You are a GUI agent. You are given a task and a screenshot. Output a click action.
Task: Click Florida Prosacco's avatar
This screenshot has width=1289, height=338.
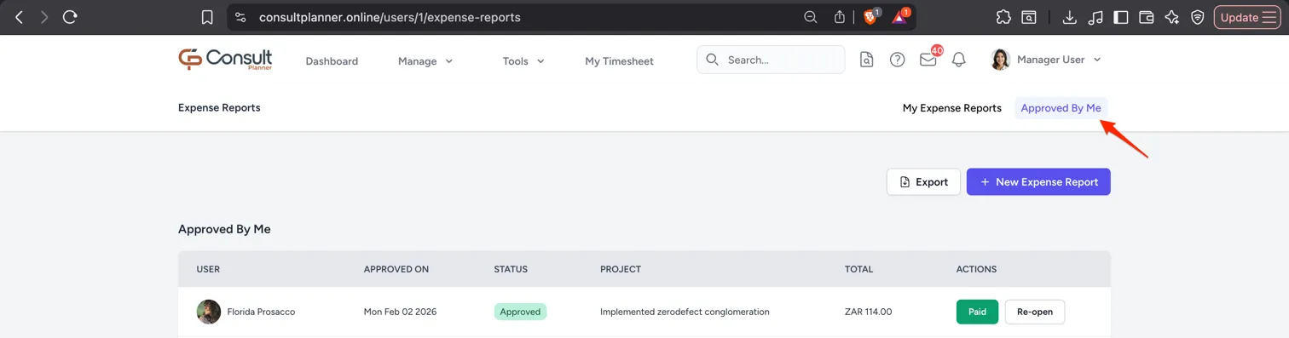point(209,312)
